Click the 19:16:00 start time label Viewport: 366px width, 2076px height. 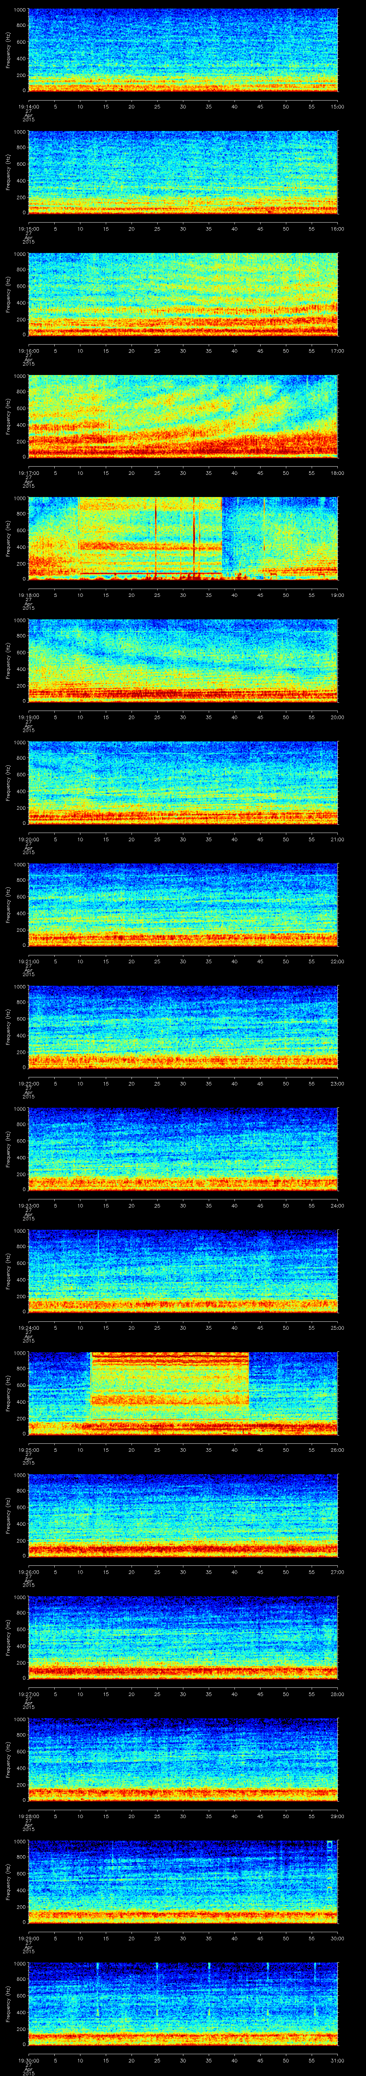point(28,351)
